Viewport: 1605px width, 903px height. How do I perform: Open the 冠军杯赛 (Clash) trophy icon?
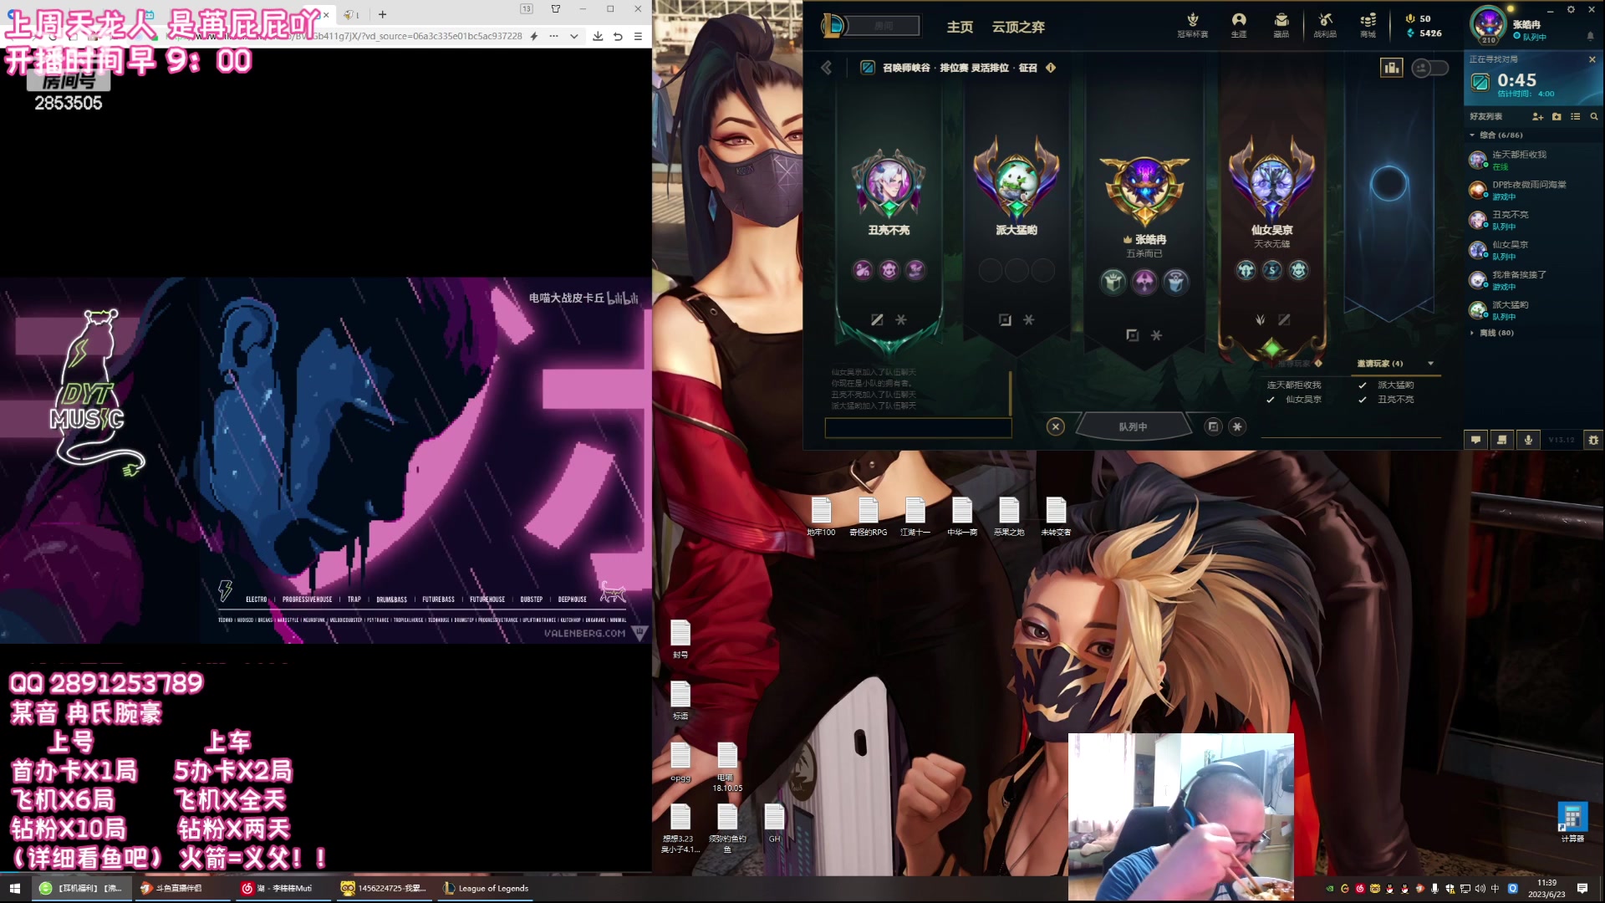point(1193,25)
